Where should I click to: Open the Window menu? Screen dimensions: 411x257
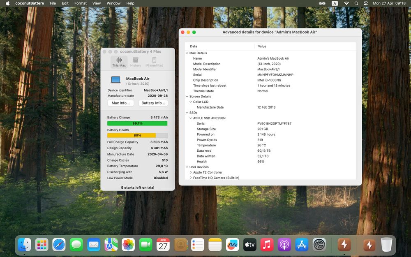pos(113,3)
